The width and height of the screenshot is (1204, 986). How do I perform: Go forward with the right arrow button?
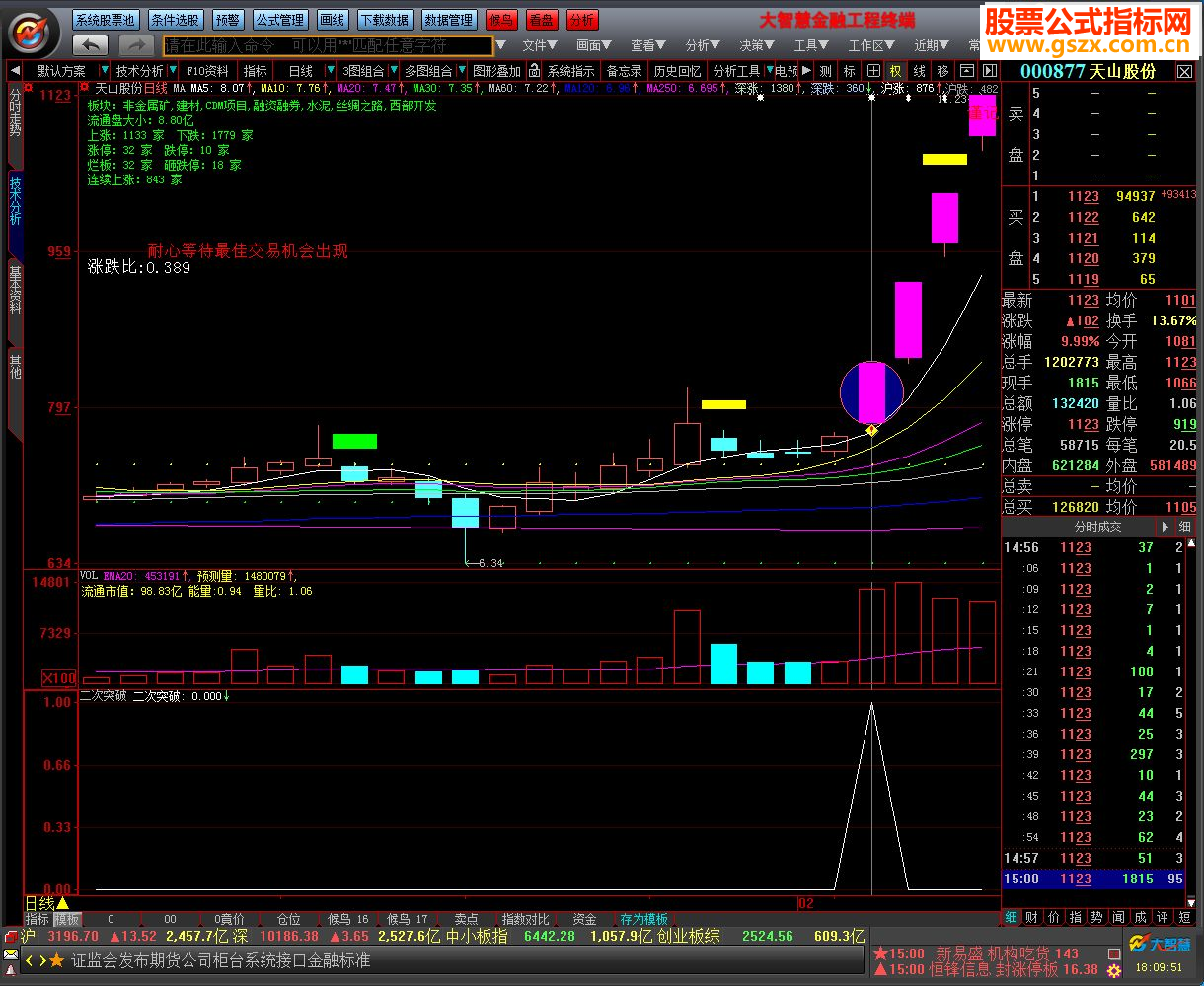136,44
